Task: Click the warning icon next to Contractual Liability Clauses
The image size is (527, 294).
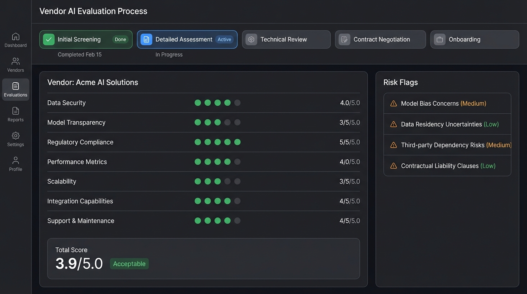Action: tap(393, 166)
